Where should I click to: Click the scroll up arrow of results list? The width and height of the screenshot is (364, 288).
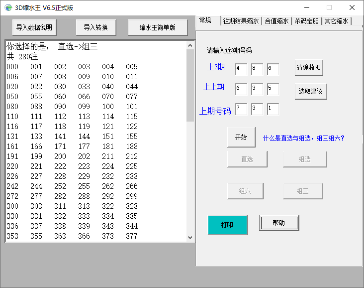tap(190, 45)
